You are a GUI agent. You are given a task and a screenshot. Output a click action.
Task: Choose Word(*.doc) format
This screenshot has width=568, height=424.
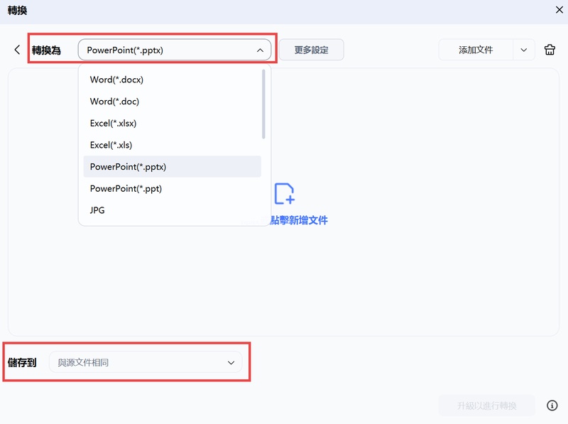point(172,101)
